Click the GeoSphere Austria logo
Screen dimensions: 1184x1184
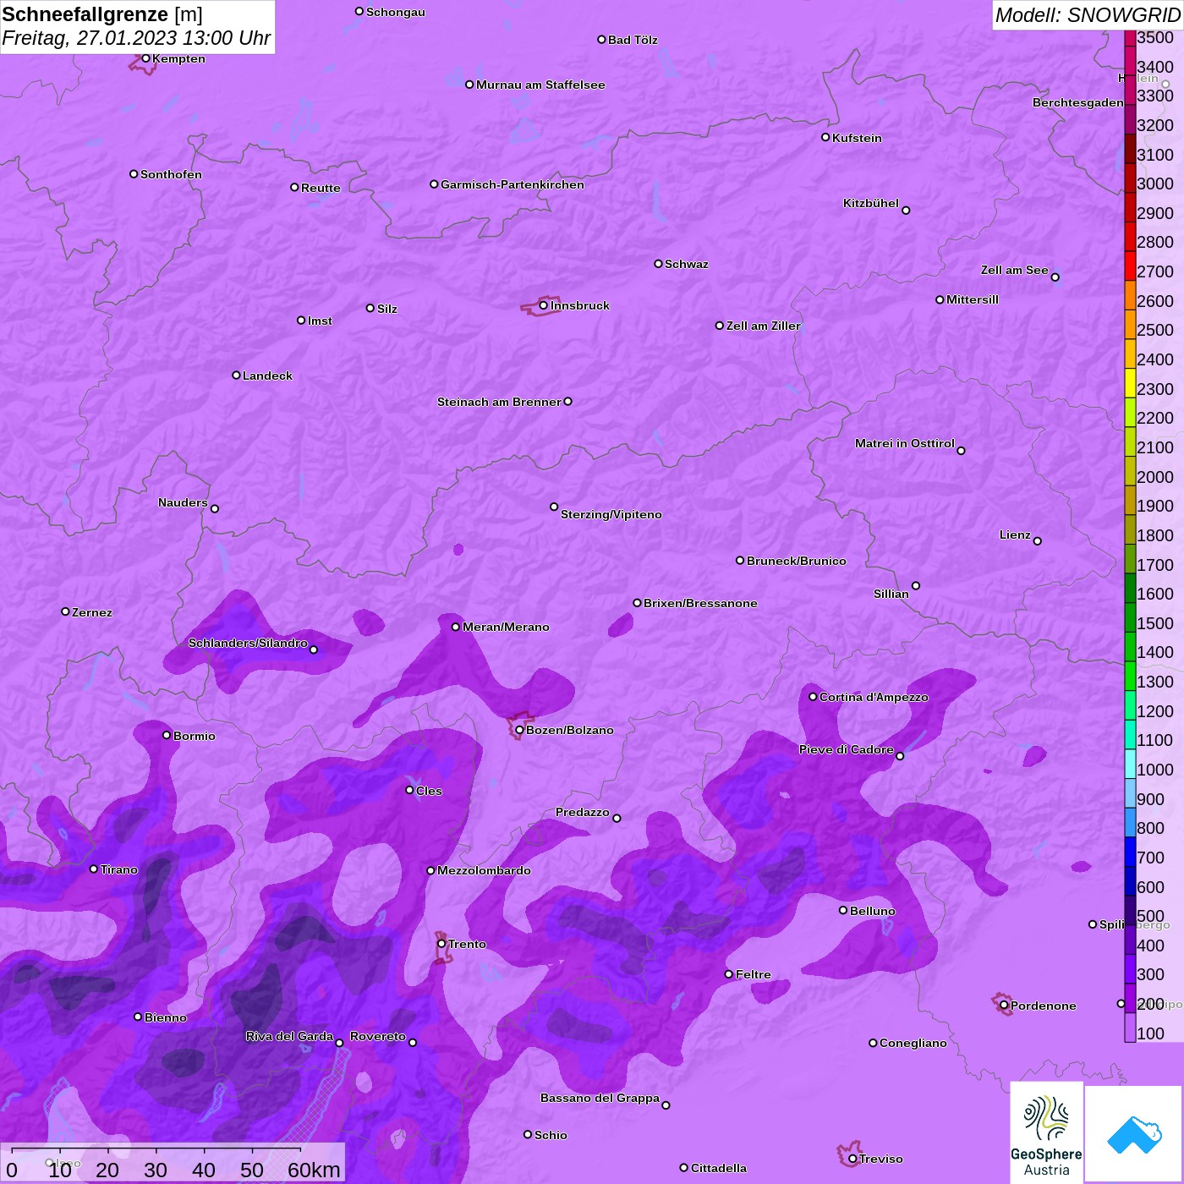pyautogui.click(x=1046, y=1132)
